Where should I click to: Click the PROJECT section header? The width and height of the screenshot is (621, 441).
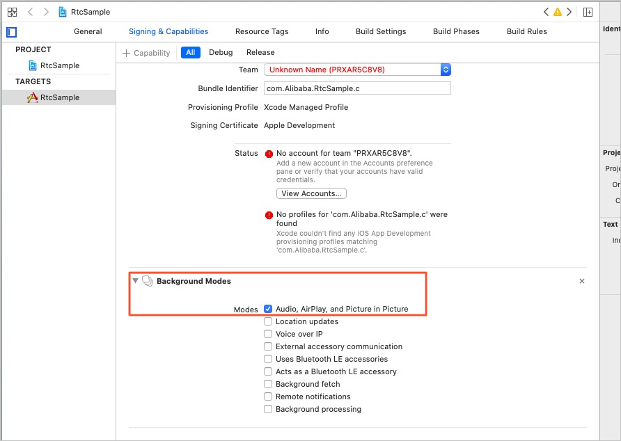33,49
